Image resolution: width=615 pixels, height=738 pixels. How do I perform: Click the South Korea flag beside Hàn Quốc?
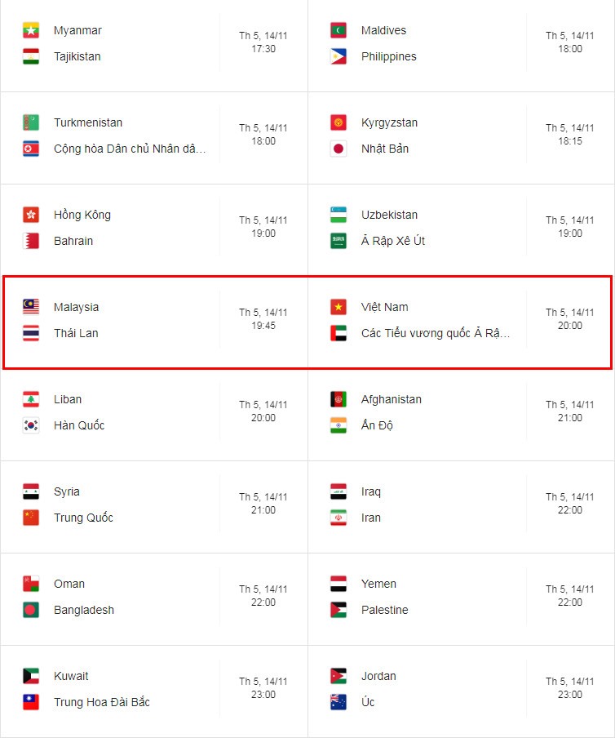31,425
